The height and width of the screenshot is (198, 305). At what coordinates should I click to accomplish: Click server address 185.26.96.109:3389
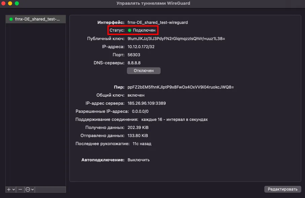click(x=147, y=103)
